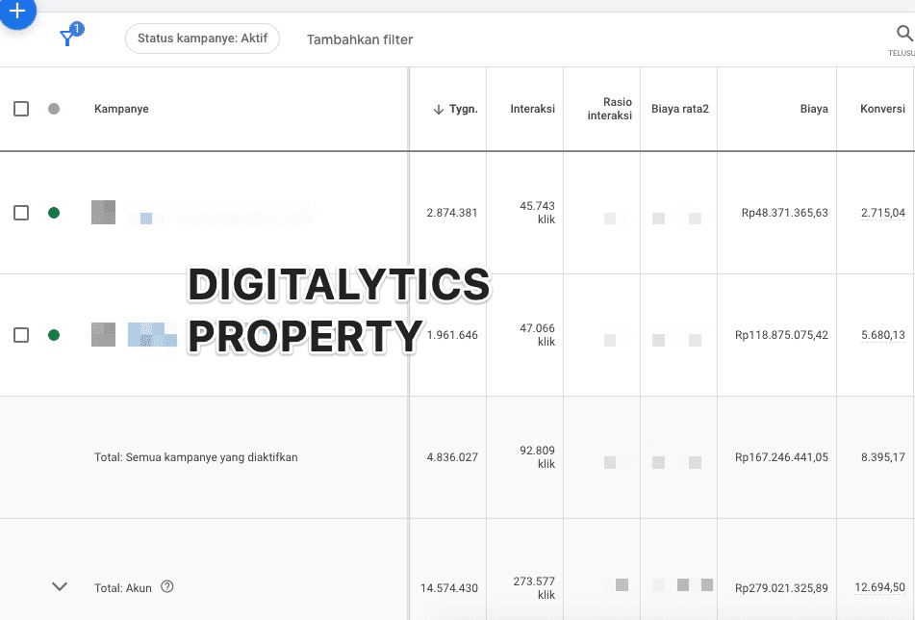
Task: Click the Interaksi column header
Action: pyautogui.click(x=532, y=109)
